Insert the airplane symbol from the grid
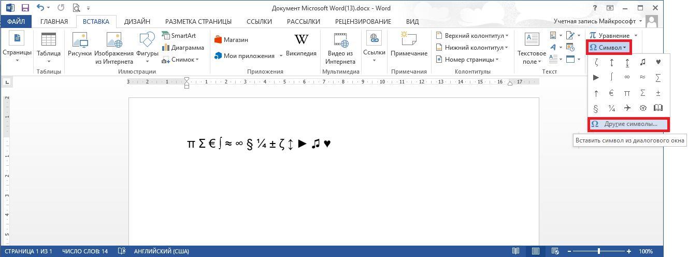 (627, 108)
